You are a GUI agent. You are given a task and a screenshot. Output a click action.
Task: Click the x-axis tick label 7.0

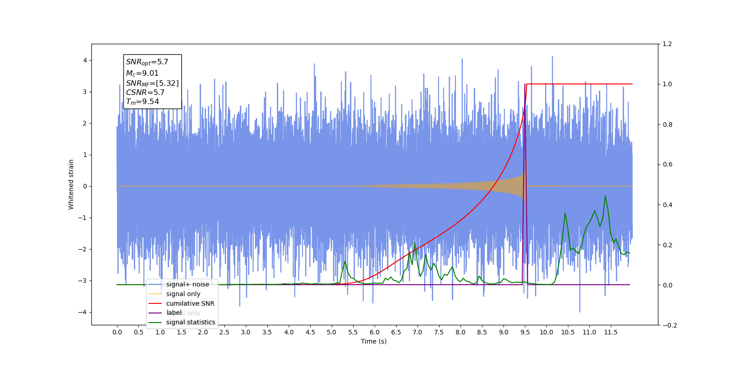[418, 332]
